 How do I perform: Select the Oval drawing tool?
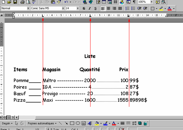pyautogui.click(x=78, y=123)
